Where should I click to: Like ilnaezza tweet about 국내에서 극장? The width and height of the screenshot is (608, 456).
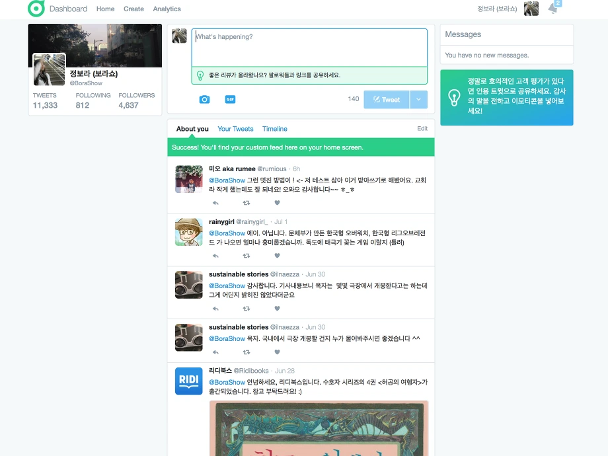[x=278, y=352]
